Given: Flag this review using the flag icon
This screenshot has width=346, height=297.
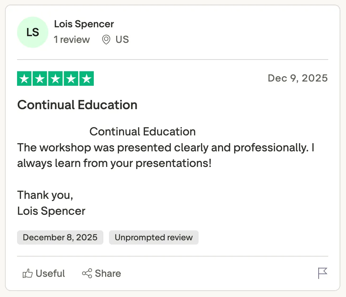Looking at the screenshot, I should click(x=323, y=273).
